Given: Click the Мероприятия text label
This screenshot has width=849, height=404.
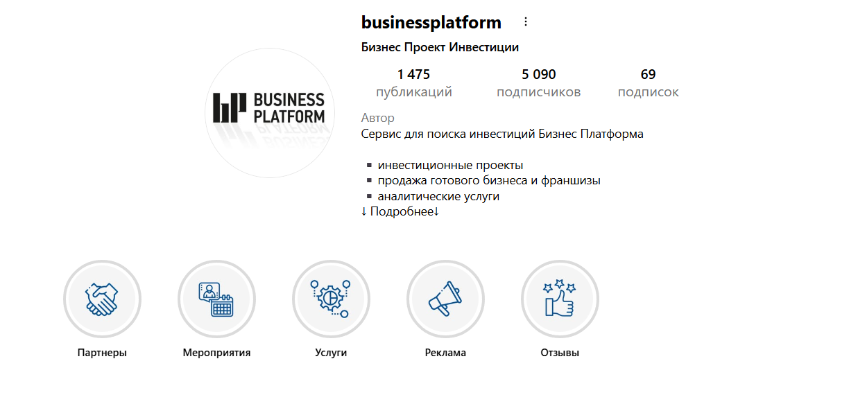Looking at the screenshot, I should pyautogui.click(x=216, y=353).
